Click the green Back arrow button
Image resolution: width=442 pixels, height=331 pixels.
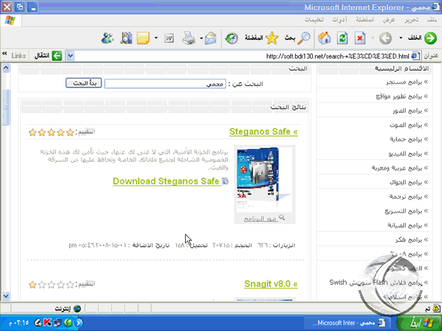(x=430, y=38)
